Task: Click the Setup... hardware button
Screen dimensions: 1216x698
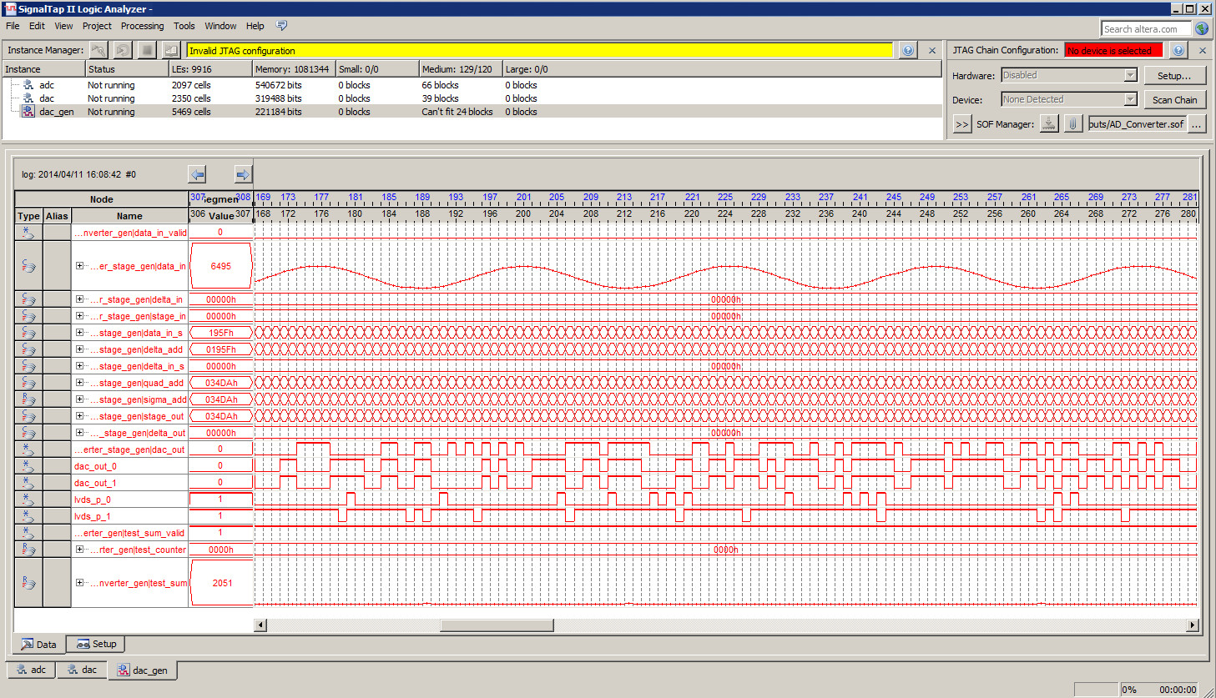Action: pyautogui.click(x=1174, y=76)
